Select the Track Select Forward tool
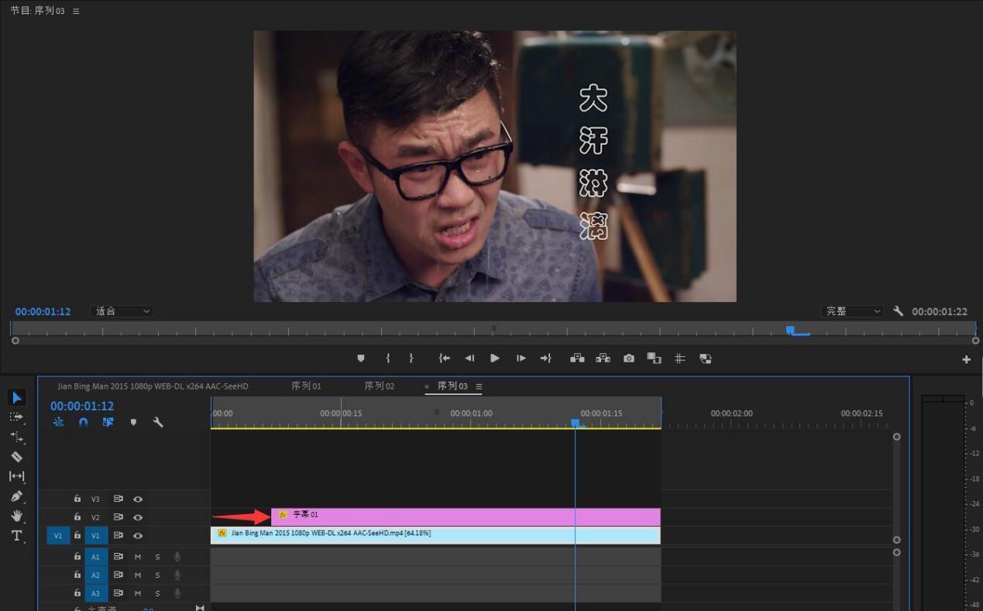The width and height of the screenshot is (983, 611). point(16,417)
